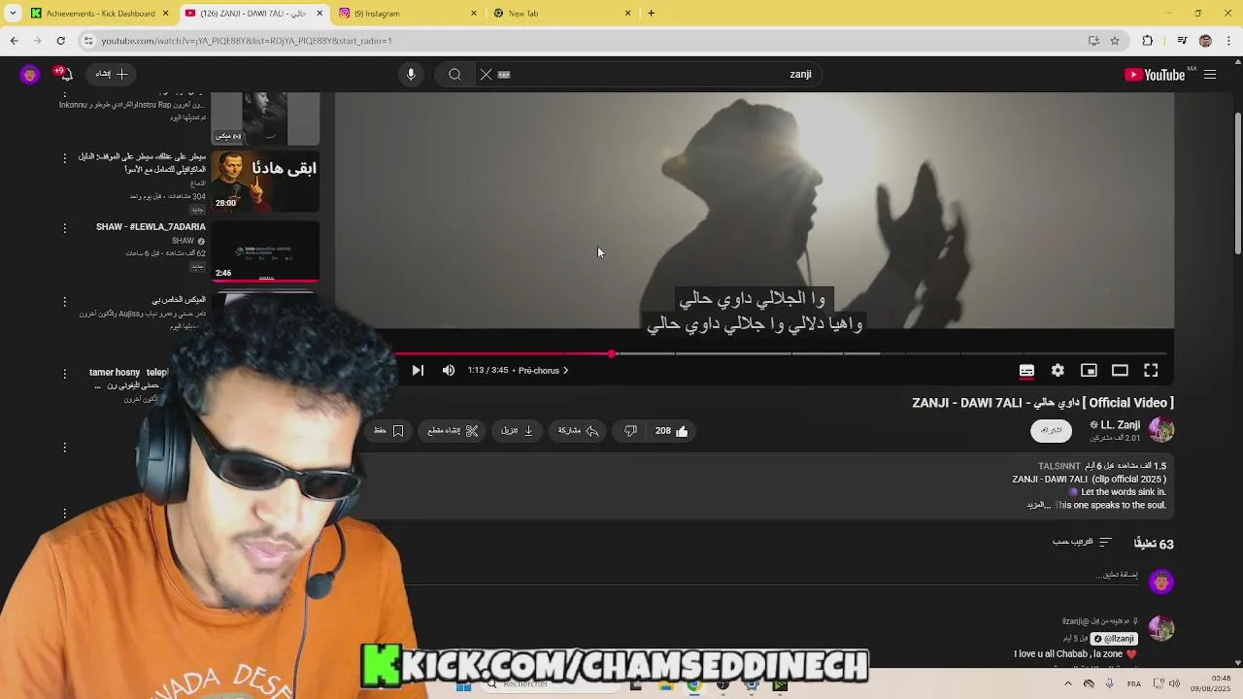Click the red progress scrubber handle
This screenshot has width=1243, height=699.
click(612, 353)
